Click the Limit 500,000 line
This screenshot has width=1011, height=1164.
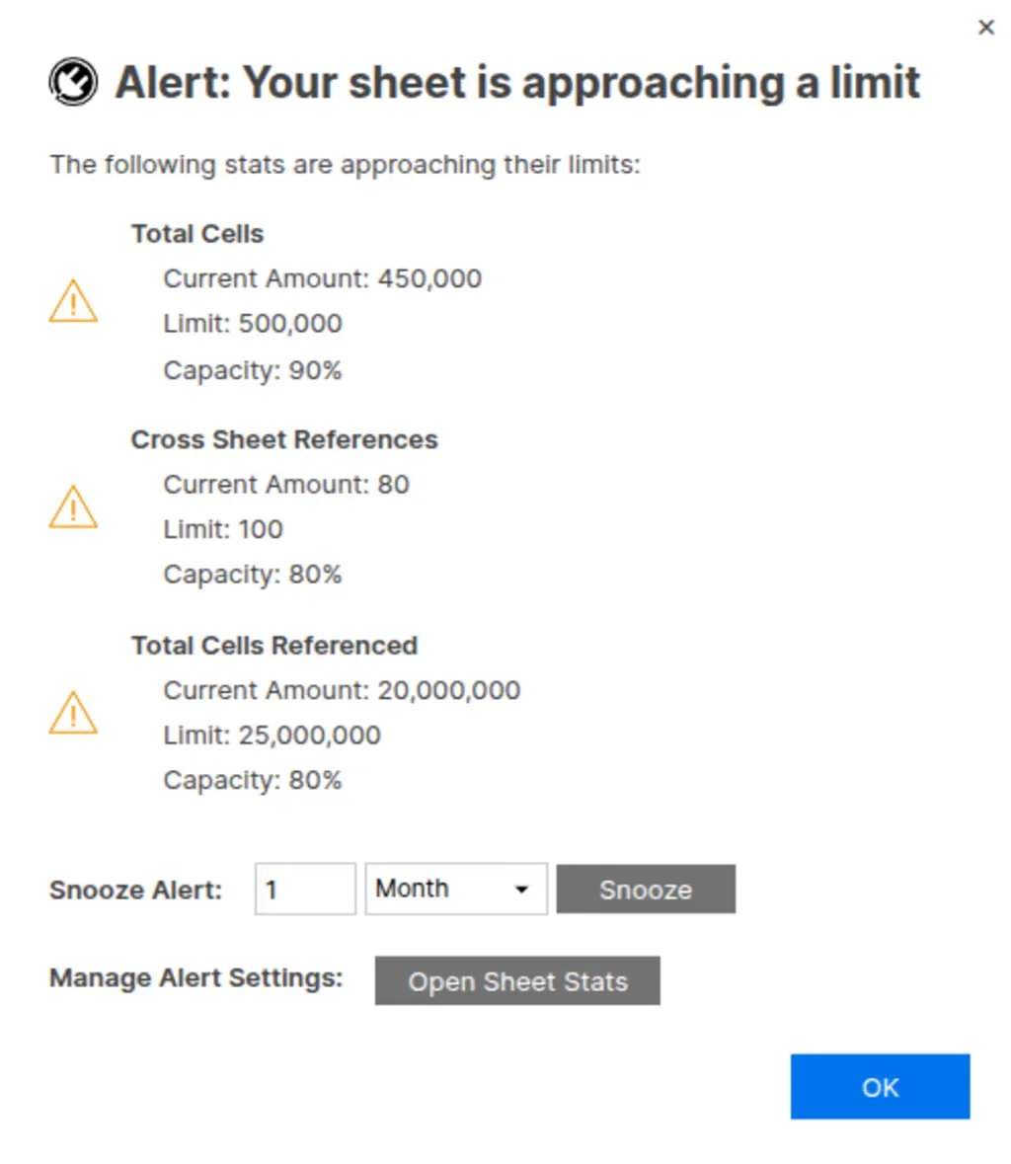[253, 324]
